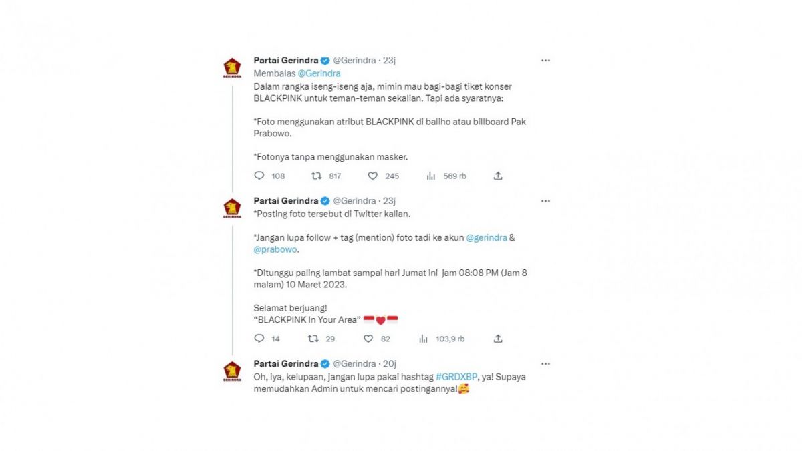
Task: Open the reply icon on the first tweet
Action: tap(259, 176)
